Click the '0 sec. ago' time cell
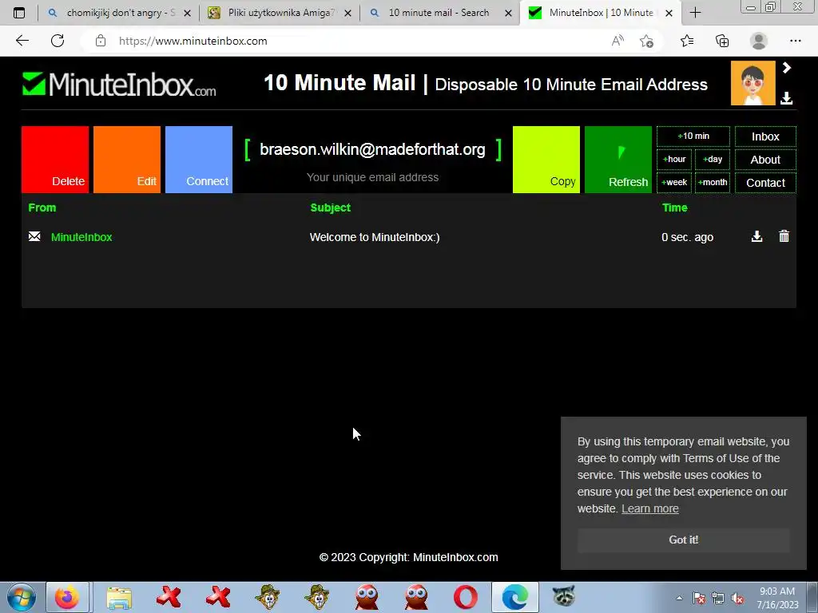Screen dimensions: 818x613 point(687,237)
